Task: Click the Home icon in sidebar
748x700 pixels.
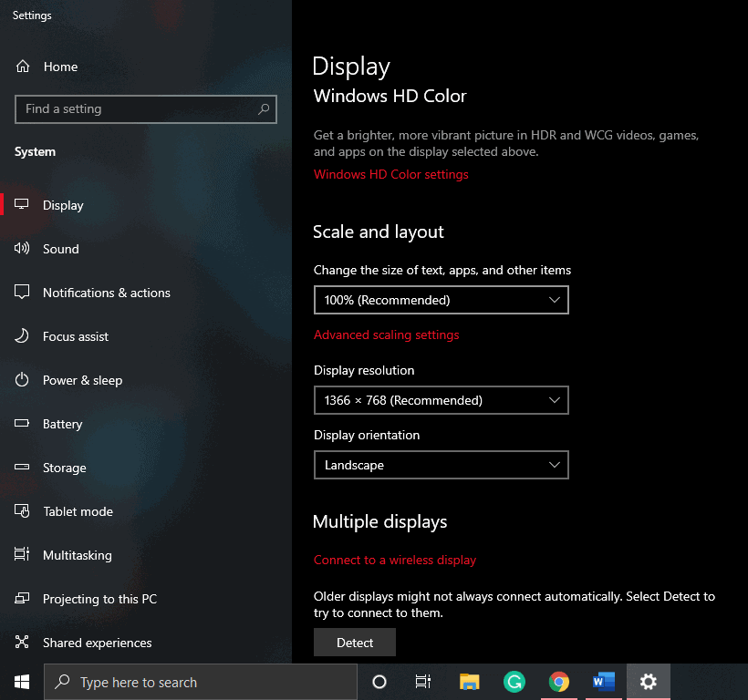Action: tap(23, 67)
